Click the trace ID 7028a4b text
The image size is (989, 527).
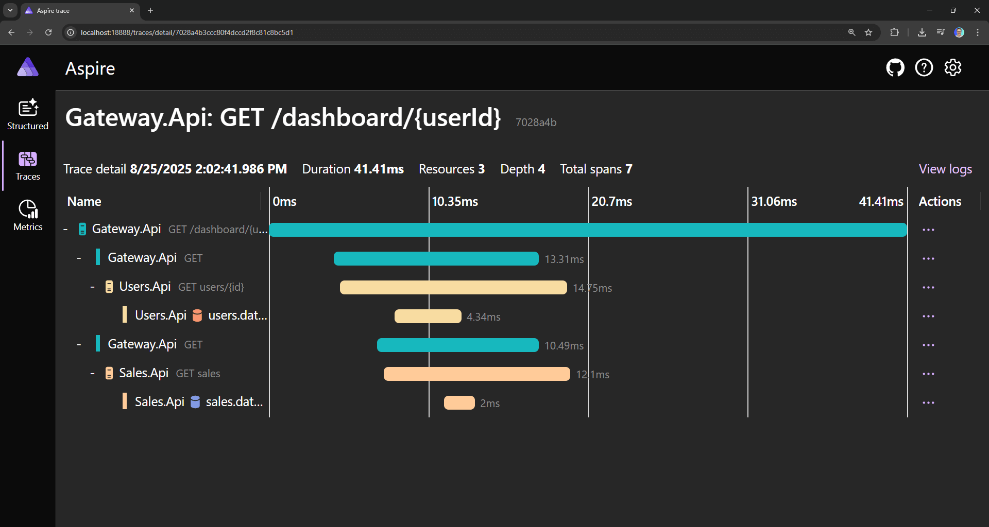[536, 122]
